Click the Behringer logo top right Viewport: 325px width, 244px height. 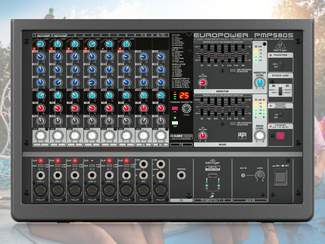pyautogui.click(x=280, y=46)
